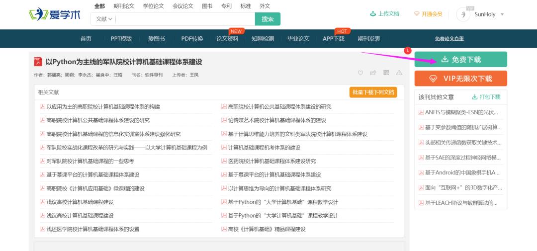Favorite the paper with the heart icon
This screenshot has height=251, width=537.
click(360, 73)
